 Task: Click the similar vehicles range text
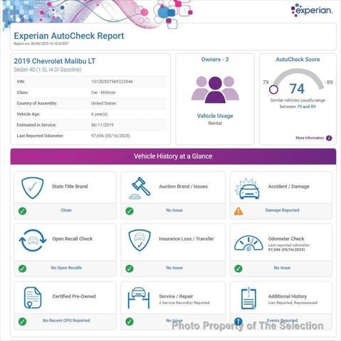click(x=298, y=103)
